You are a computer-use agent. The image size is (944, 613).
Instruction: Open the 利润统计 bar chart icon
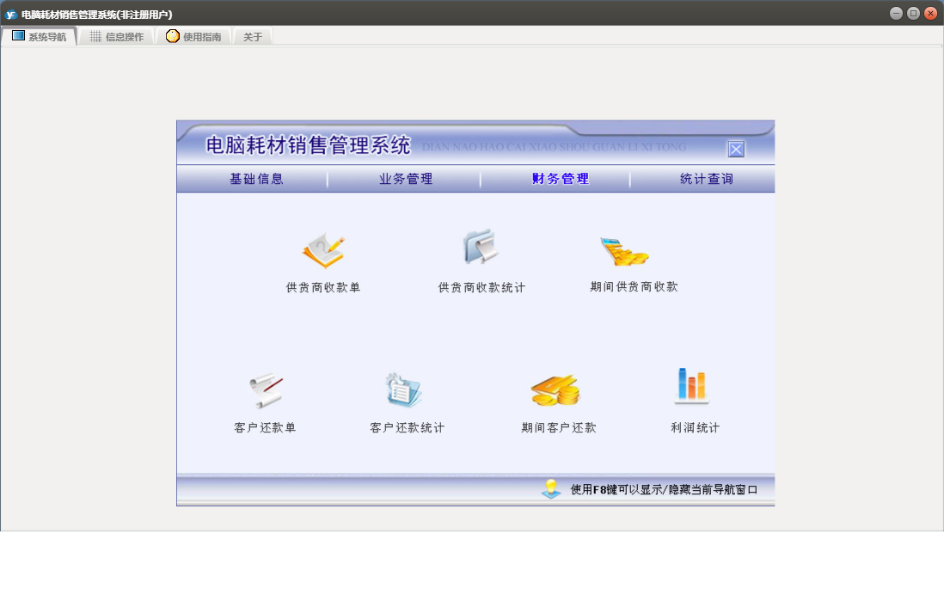(x=691, y=385)
